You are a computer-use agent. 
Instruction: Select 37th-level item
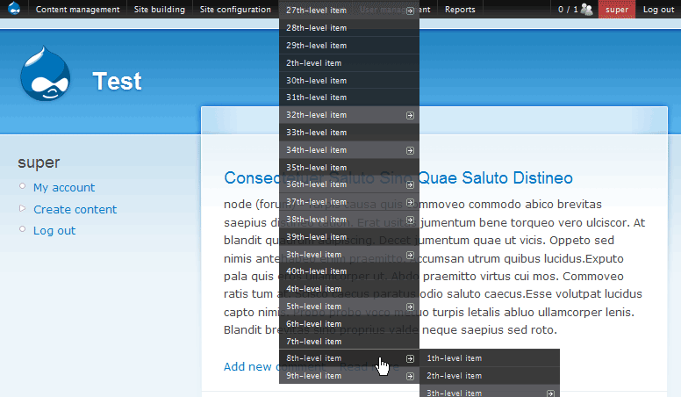[x=349, y=202]
